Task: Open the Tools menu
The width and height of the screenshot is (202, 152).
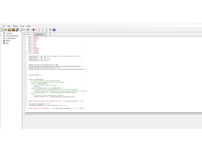Action: [22, 26]
